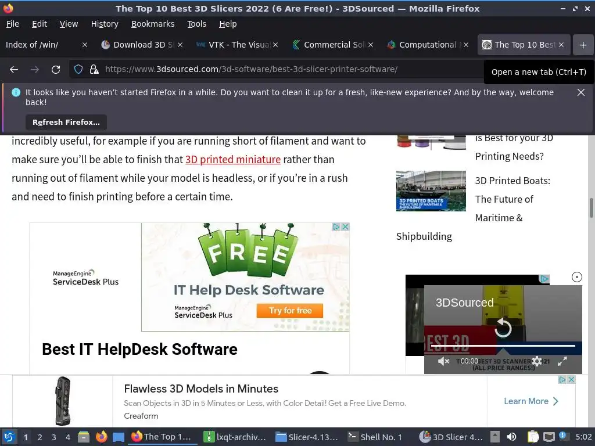Switch to virtual desktop 3
Screen dimensions: 595x446
pos(54,437)
